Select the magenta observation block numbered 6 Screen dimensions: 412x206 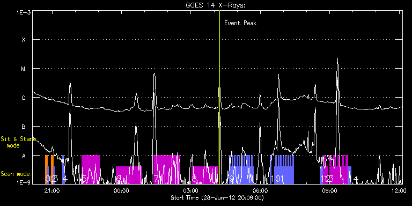pos(129,175)
